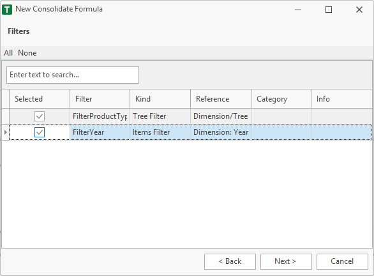Image resolution: width=374 pixels, height=276 pixels.
Task: Focus the Enter text to search field
Action: 73,75
